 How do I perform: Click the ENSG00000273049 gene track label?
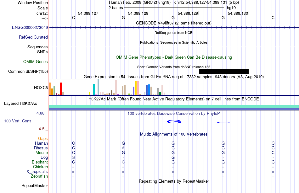[x=30, y=28]
